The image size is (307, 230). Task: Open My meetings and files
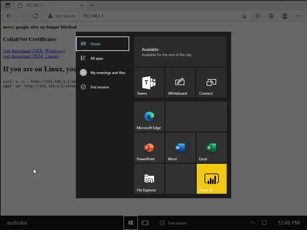[103, 73]
